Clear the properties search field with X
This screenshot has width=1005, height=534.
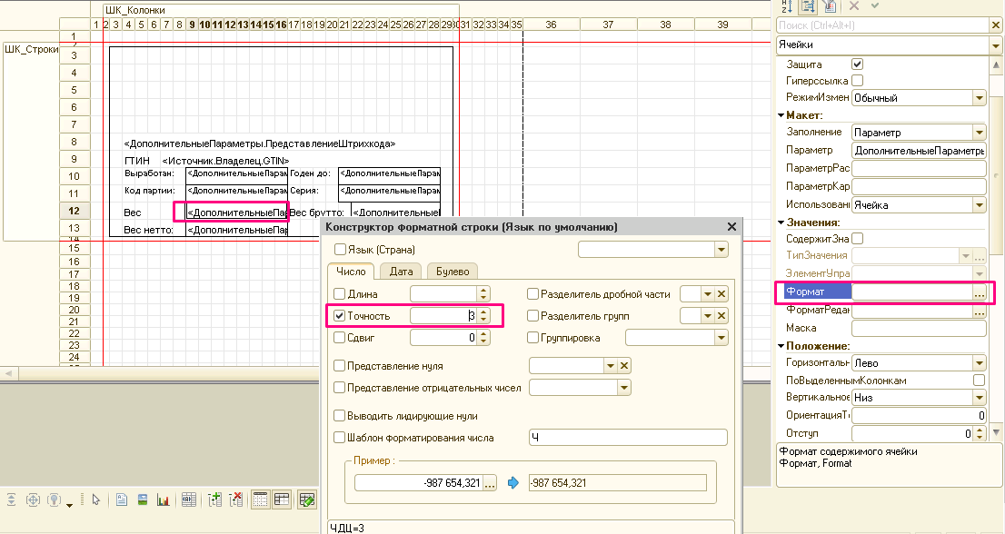[x=995, y=25]
